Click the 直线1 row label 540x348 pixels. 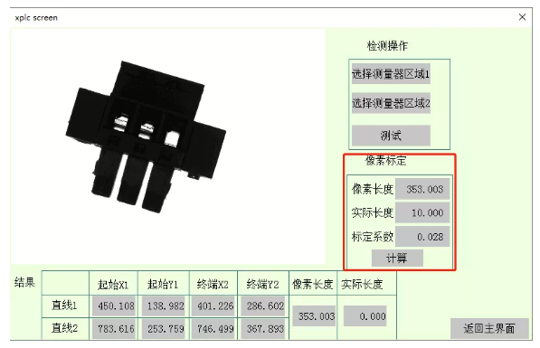64,306
